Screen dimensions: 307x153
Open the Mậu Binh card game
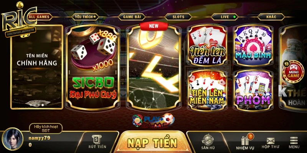point(253,46)
